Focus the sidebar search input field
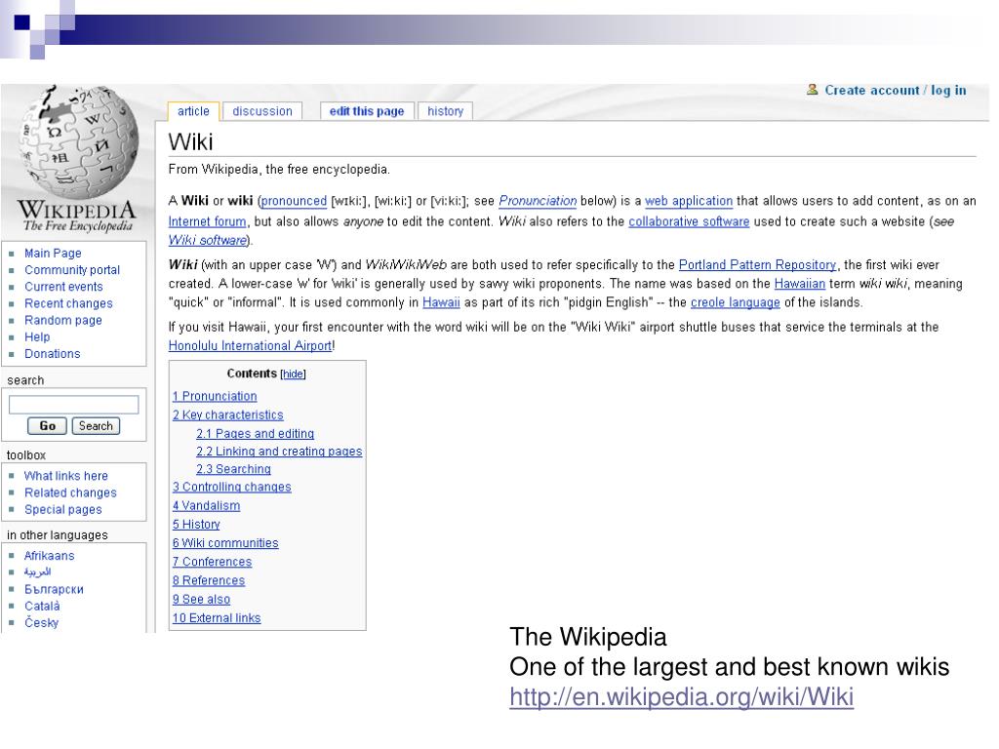This screenshot has height=749, width=999. click(x=74, y=405)
